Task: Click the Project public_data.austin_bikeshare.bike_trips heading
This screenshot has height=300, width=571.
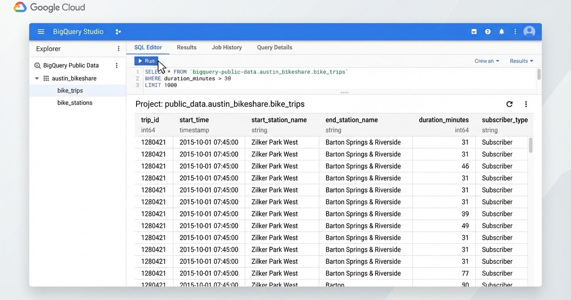Action: (x=220, y=104)
